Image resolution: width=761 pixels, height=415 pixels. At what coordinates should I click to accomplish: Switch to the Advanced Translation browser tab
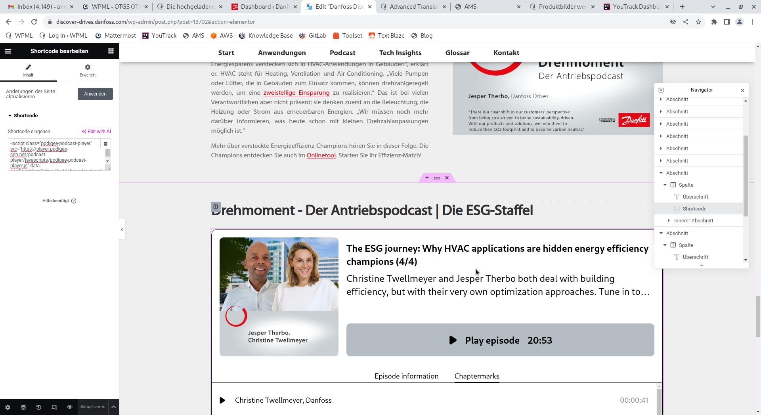(413, 7)
